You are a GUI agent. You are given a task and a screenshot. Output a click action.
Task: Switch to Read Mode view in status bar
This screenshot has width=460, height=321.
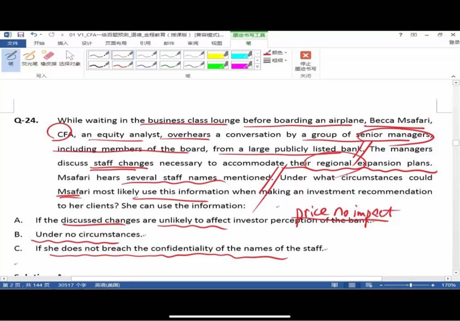tap(334, 285)
